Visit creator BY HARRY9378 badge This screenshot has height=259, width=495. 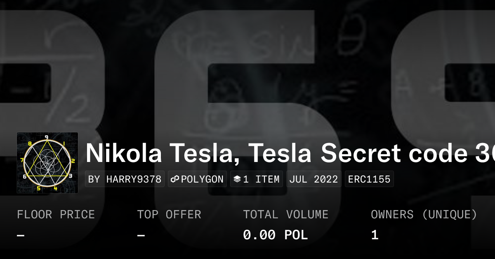(125, 179)
